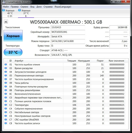The image size is (132, 133).
Task: Select the Нестабильные сектора row text
Action: coord(27,112)
